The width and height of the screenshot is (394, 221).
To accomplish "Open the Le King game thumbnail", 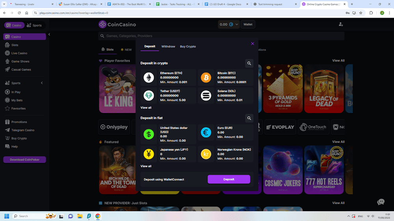I will pyautogui.click(x=117, y=89).
